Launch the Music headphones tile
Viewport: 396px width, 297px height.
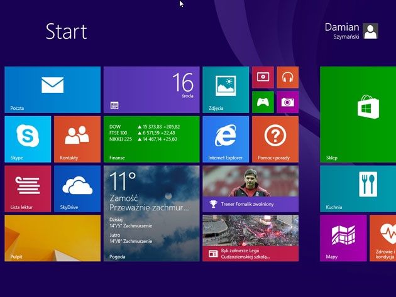[288, 77]
